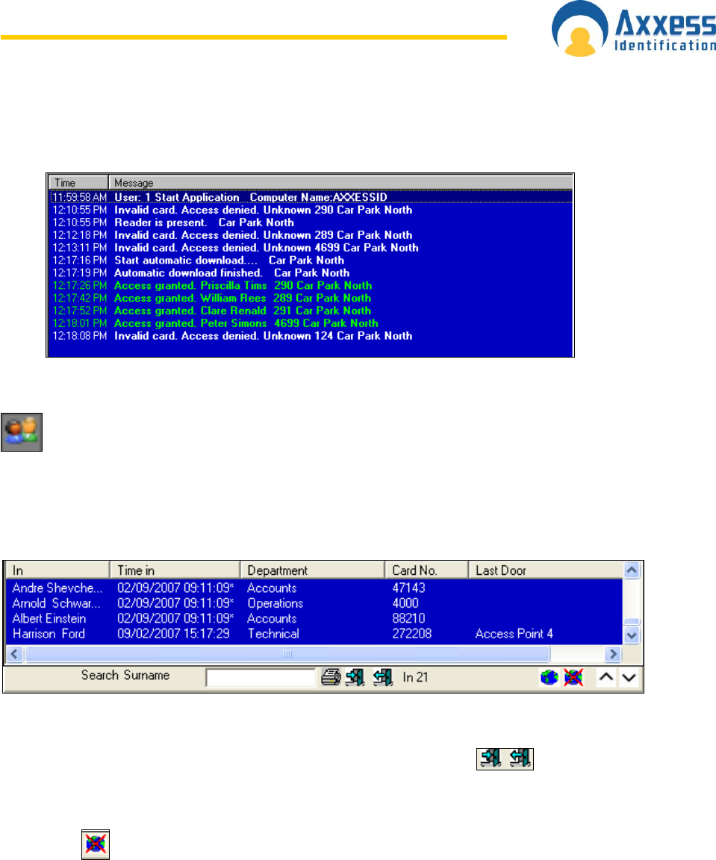Click the horizontal scrollbar right arrow

612,654
